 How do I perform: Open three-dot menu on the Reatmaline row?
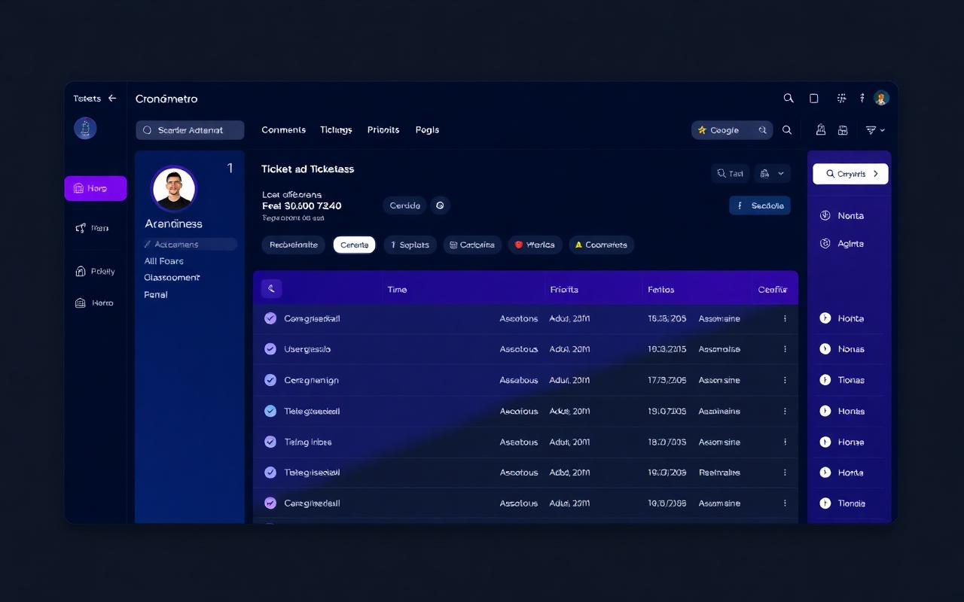[785, 473]
